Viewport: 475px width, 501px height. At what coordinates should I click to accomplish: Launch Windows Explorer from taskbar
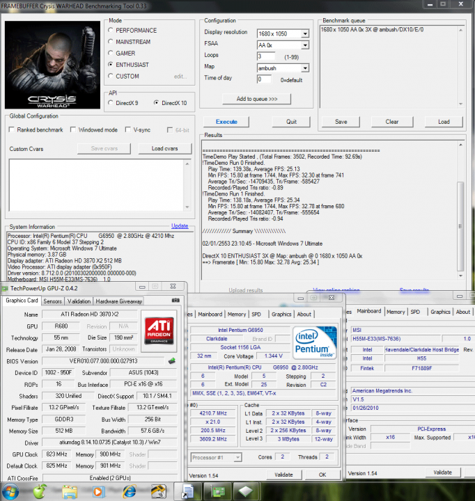(x=70, y=492)
